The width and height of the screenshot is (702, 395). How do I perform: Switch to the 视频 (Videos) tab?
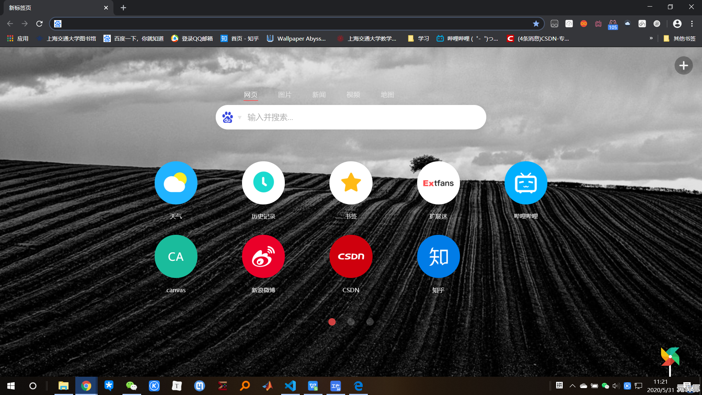pyautogui.click(x=353, y=94)
